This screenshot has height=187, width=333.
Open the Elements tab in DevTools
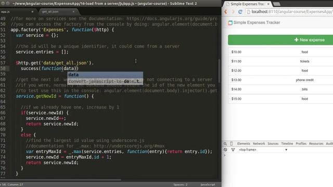click(244, 143)
